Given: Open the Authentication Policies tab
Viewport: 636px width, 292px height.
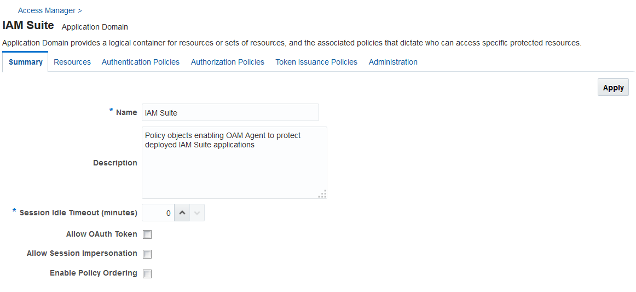Looking at the screenshot, I should 140,62.
